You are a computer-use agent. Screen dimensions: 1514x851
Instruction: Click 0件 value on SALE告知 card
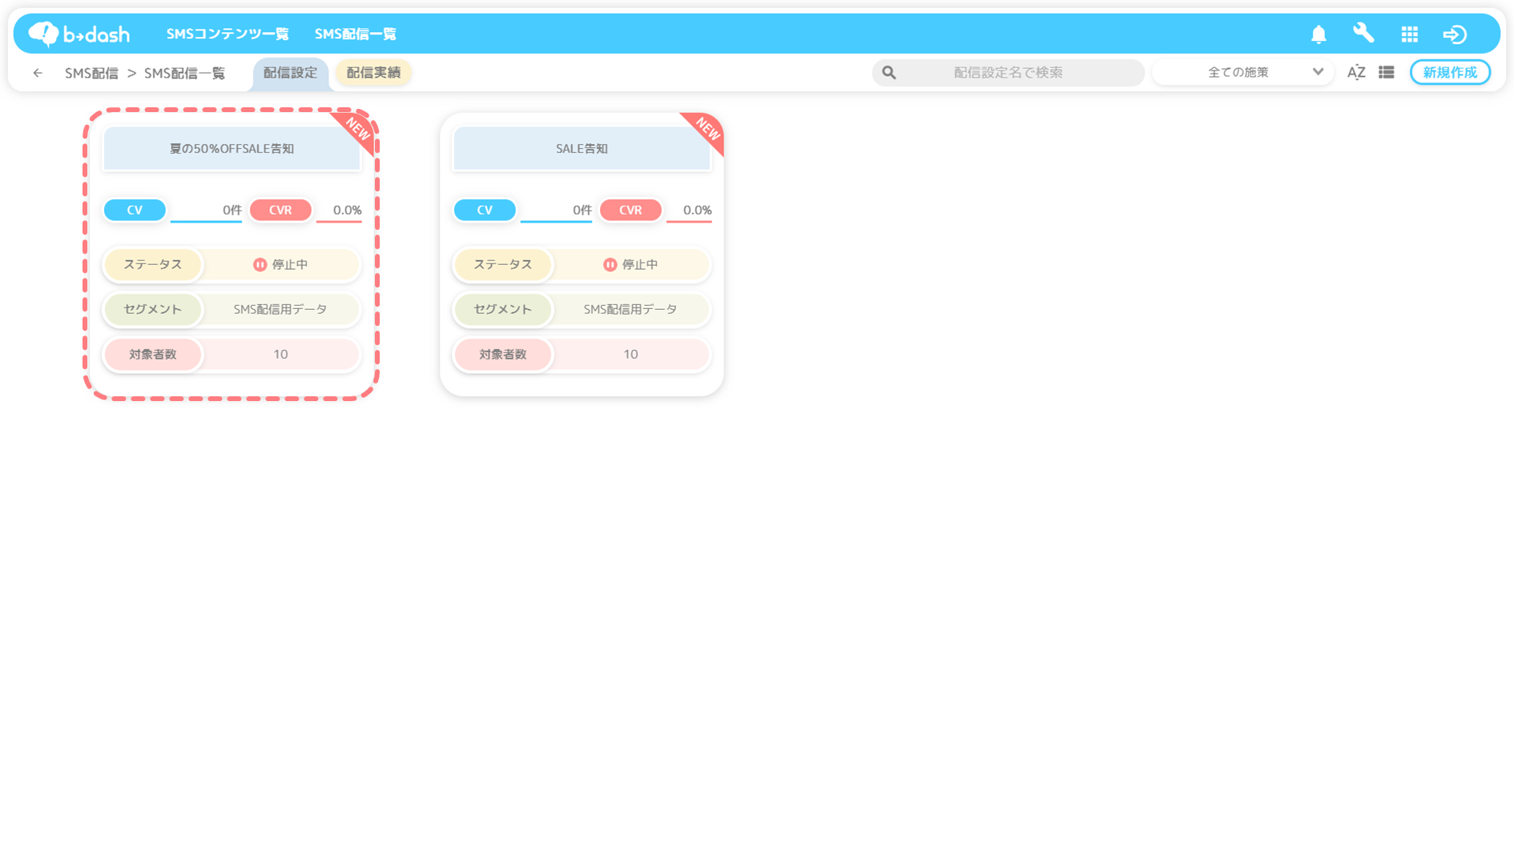[582, 210]
